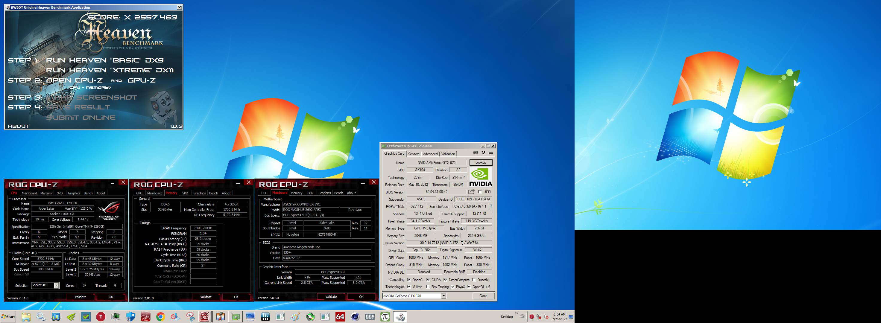Image resolution: width=881 pixels, height=323 pixels.
Task: Toggle the UEFI checkbox in GPU-Z
Action: point(480,192)
